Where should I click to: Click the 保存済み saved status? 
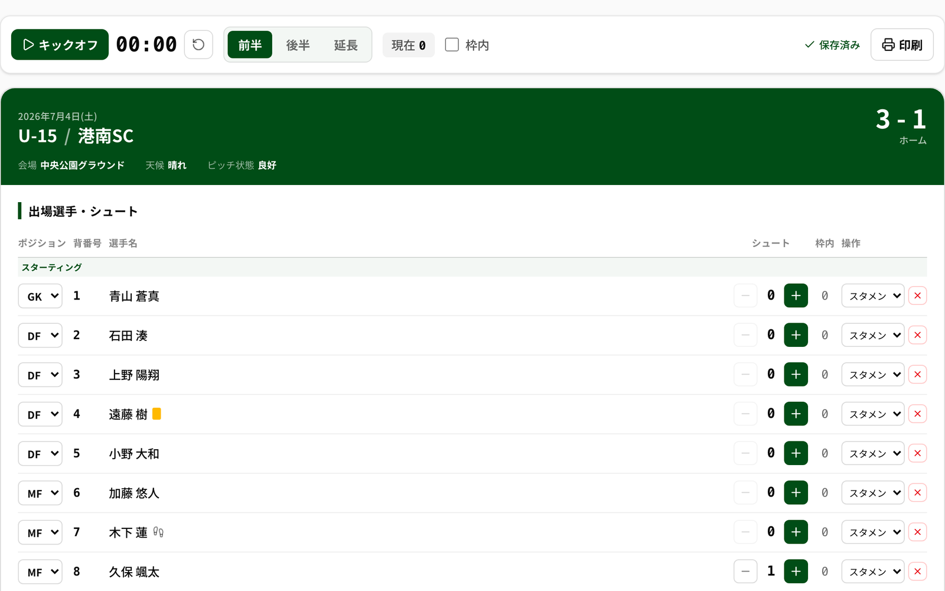[832, 45]
